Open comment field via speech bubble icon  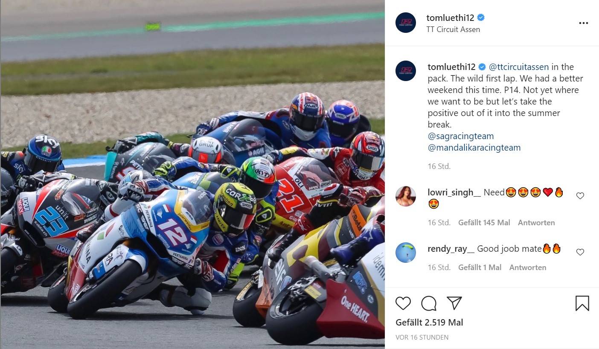click(429, 303)
